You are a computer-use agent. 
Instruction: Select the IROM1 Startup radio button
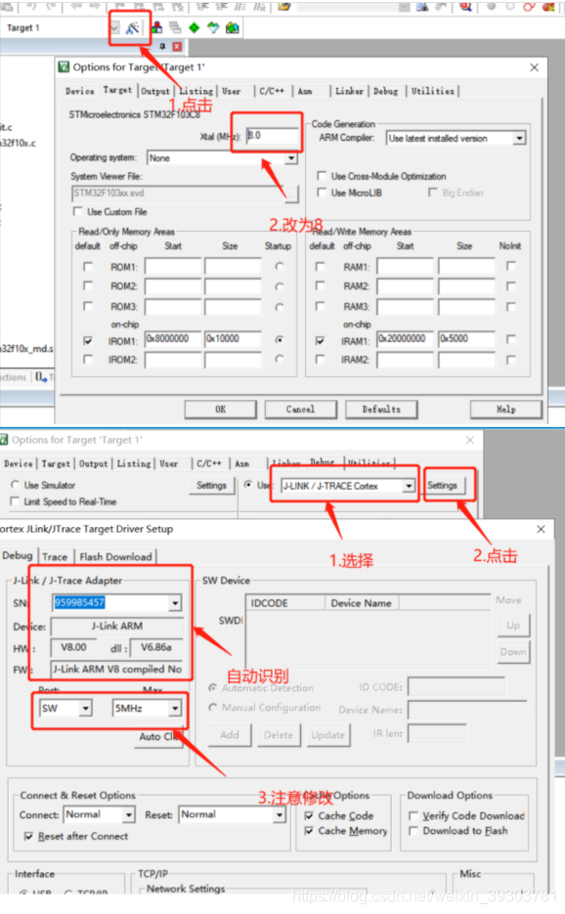click(x=280, y=340)
